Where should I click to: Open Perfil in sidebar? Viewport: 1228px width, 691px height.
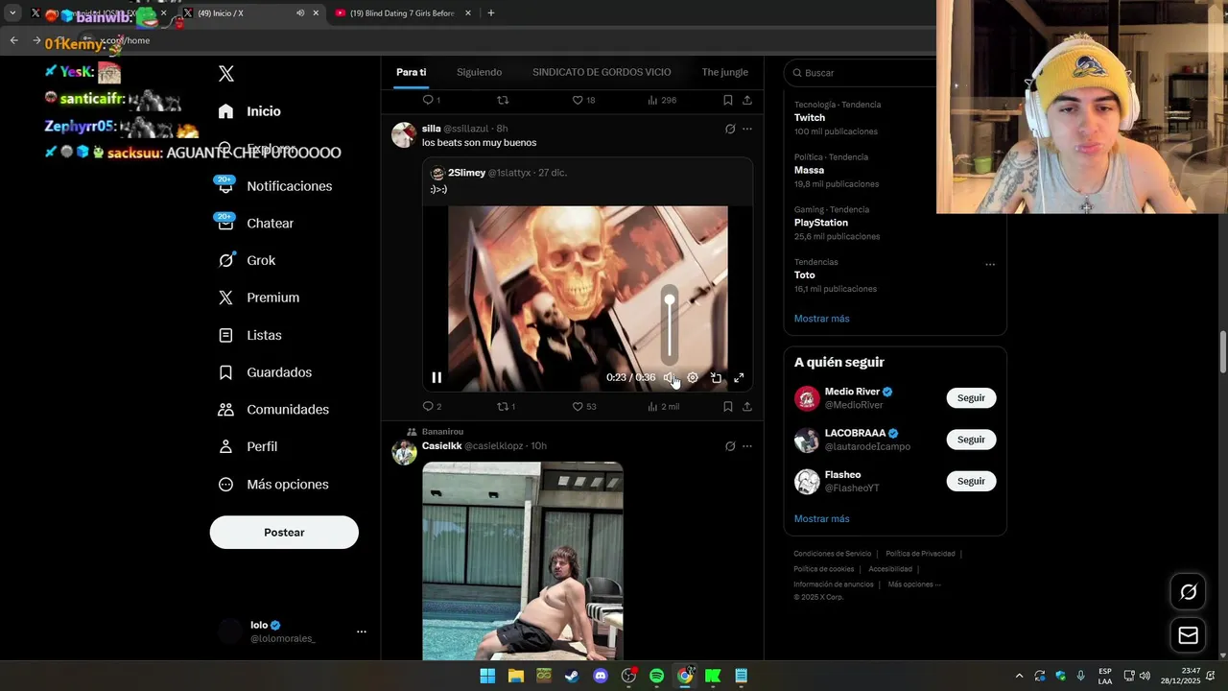pyautogui.click(x=248, y=446)
